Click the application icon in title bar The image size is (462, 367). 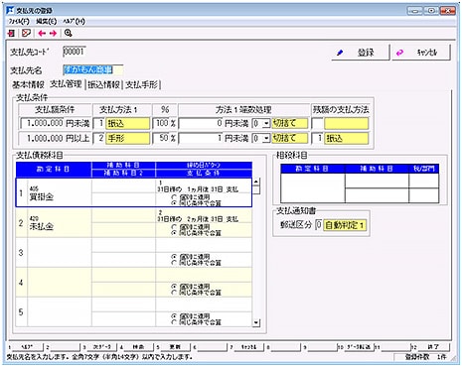click(10, 11)
